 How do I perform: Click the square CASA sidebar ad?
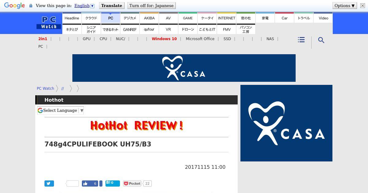[x=286, y=123]
